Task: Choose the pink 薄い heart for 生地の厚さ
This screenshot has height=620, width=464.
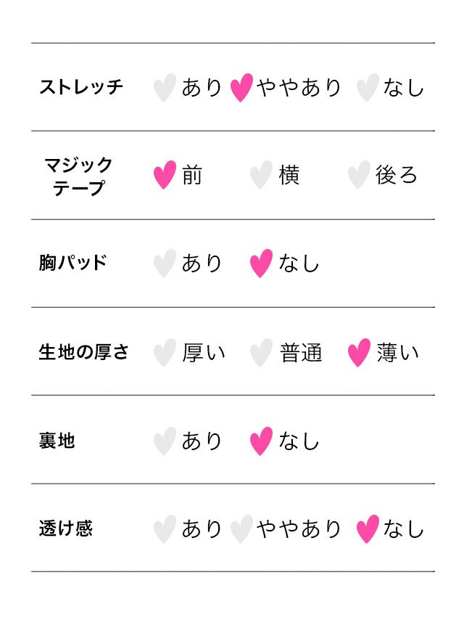Action: pos(358,352)
